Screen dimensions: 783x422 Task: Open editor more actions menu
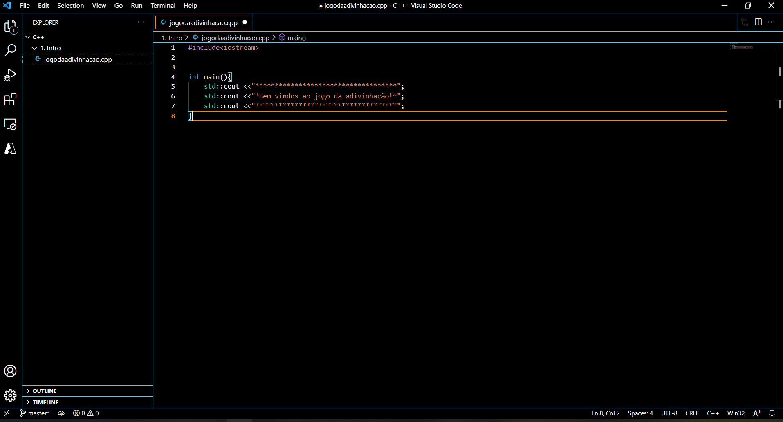pyautogui.click(x=771, y=22)
